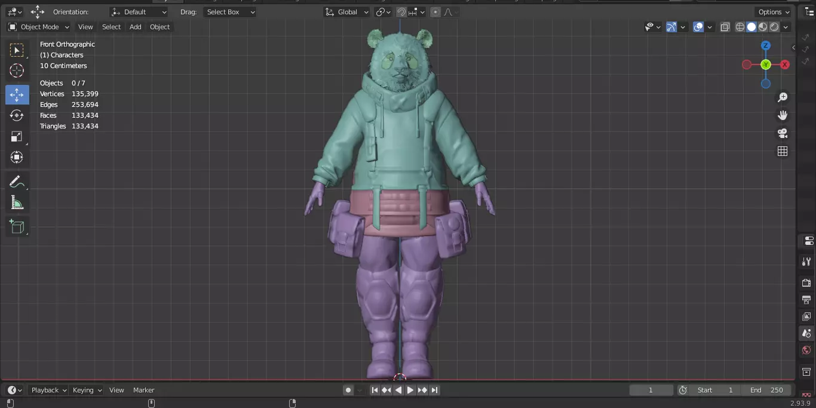Screen dimensions: 816x408
Task: Open overlays options dropdown arrow
Action: click(710, 27)
